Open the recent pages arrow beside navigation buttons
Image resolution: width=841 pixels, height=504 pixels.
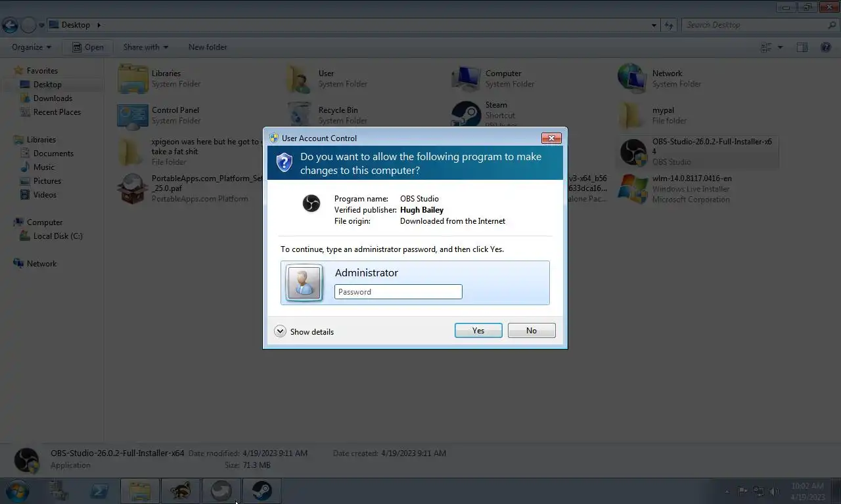click(x=42, y=25)
